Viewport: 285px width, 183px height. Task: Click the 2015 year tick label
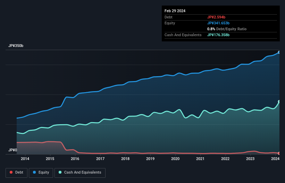tap(50, 159)
